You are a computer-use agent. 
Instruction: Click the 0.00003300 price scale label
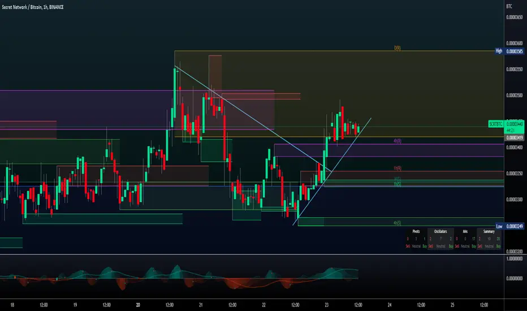(x=515, y=200)
